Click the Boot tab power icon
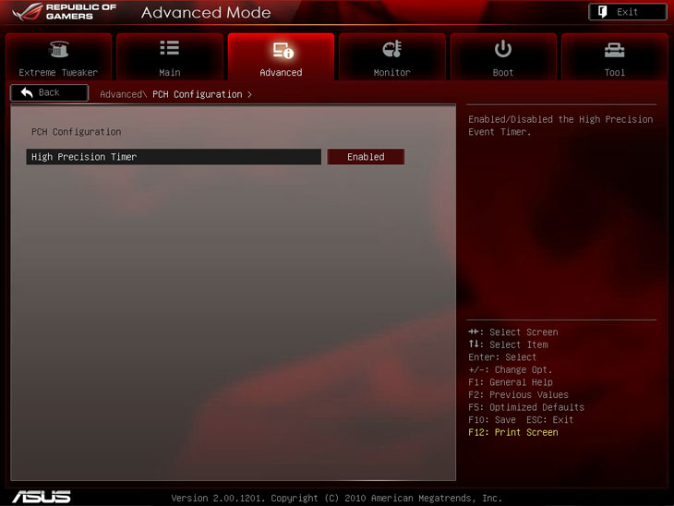Image resolution: width=674 pixels, height=506 pixels. (x=503, y=49)
